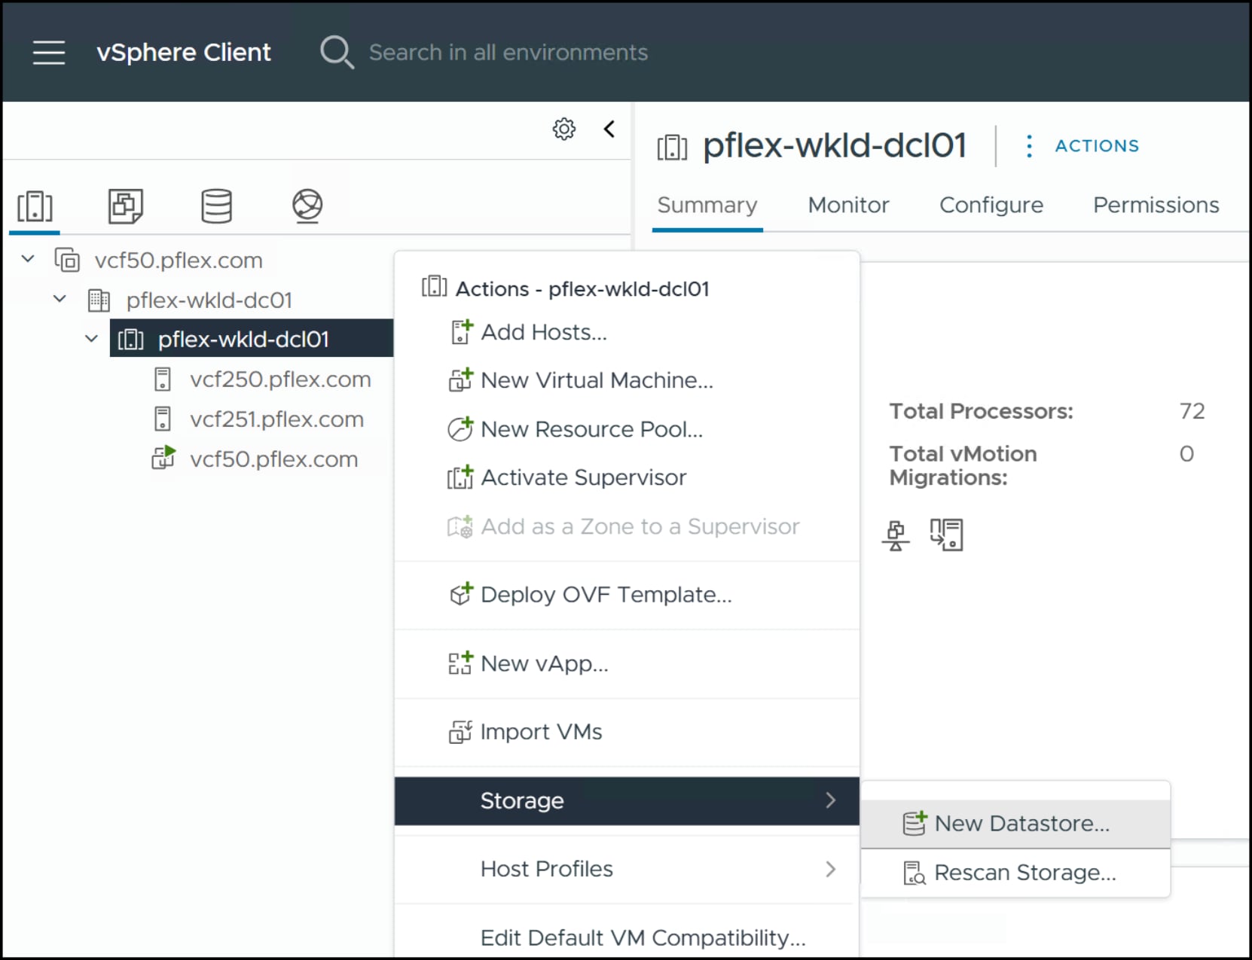Screen dimensions: 1252x960
Task: Select New Datastore in Storage submenu
Action: click(x=1015, y=824)
